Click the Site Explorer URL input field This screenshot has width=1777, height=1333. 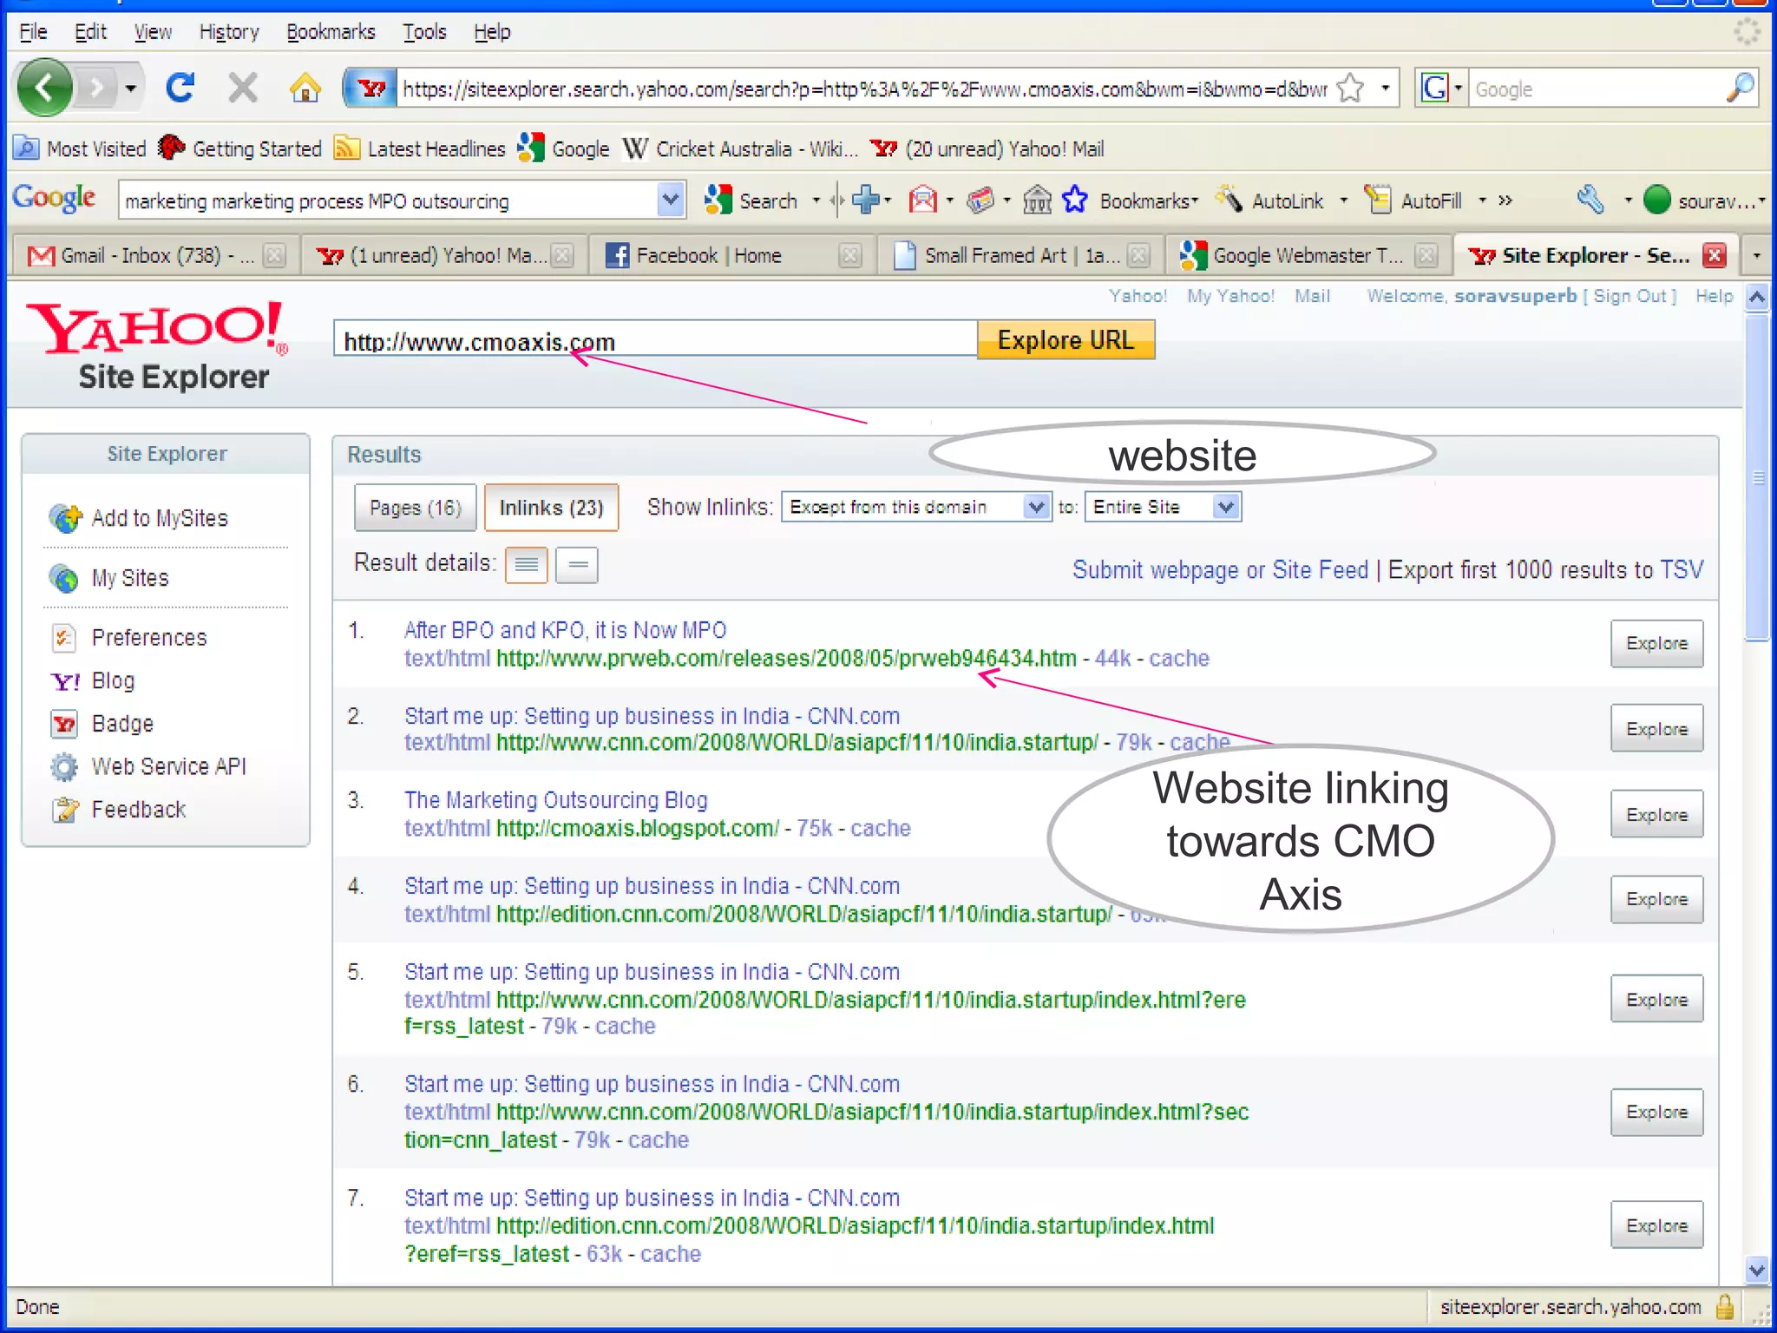(656, 339)
